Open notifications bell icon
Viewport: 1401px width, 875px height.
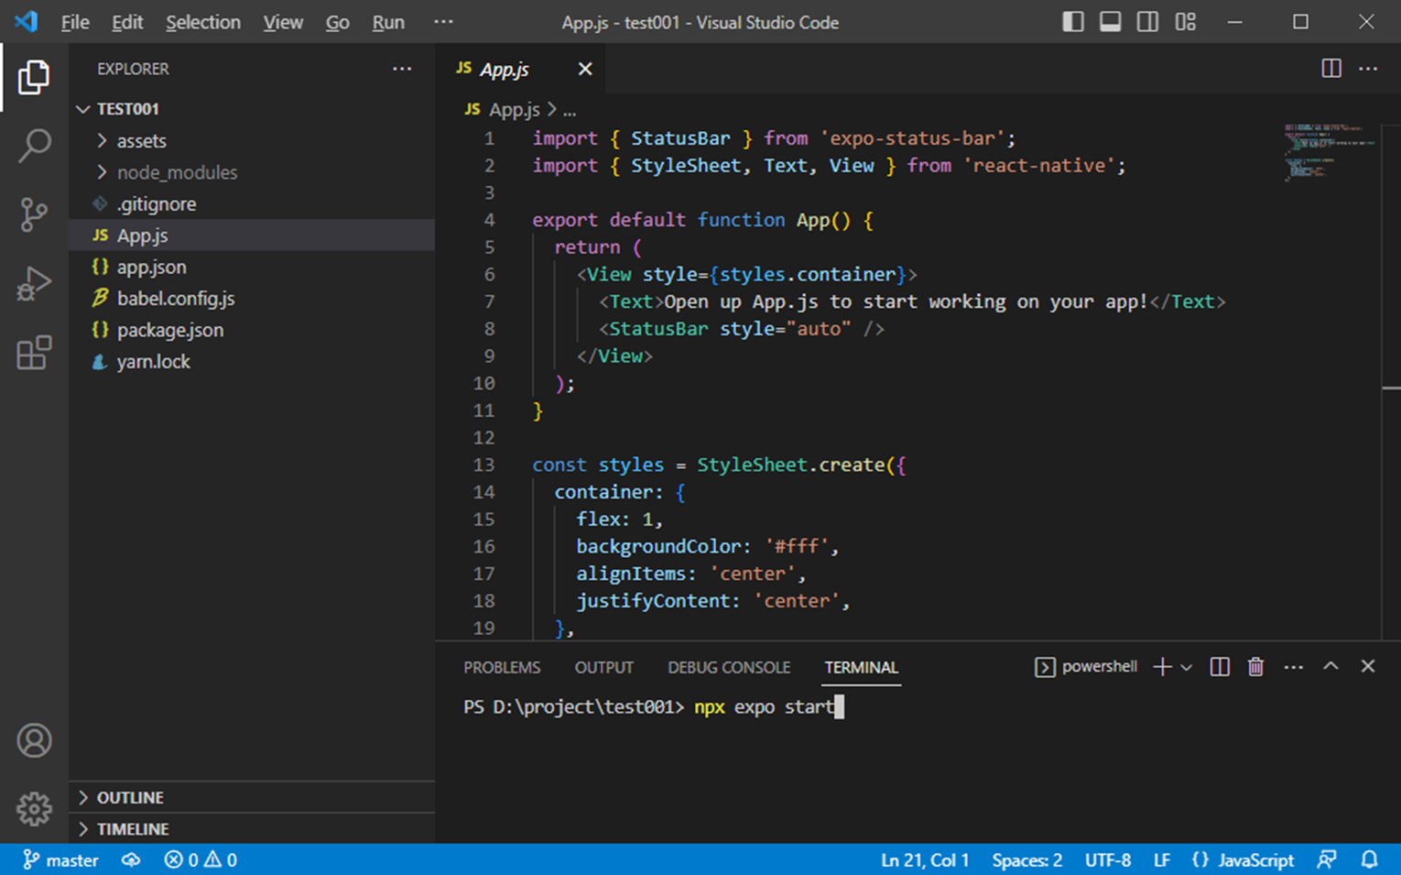1370,860
